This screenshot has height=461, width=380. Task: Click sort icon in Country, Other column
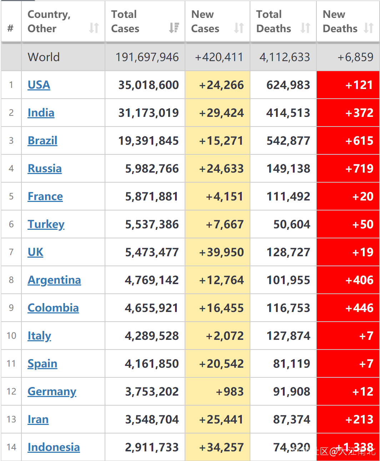(x=94, y=28)
